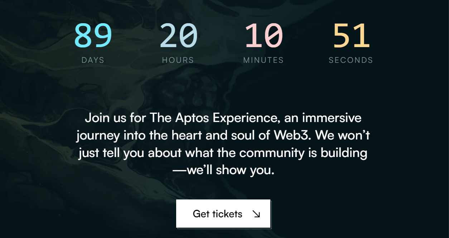Click below the Get tickets button
Image resolution: width=449 pixels, height=238 pixels.
pos(223,234)
